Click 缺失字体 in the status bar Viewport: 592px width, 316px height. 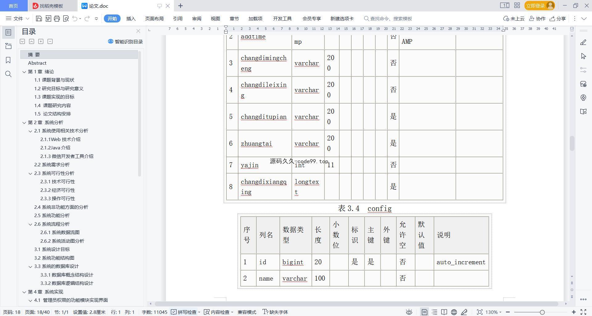275,312
